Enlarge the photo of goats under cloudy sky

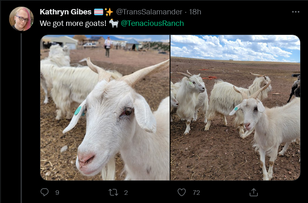[x=235, y=108]
